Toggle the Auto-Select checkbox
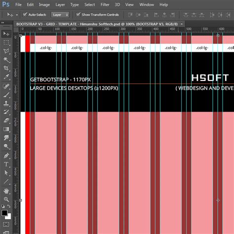Viewport: 234px width, 234px height. pyautogui.click(x=25, y=14)
